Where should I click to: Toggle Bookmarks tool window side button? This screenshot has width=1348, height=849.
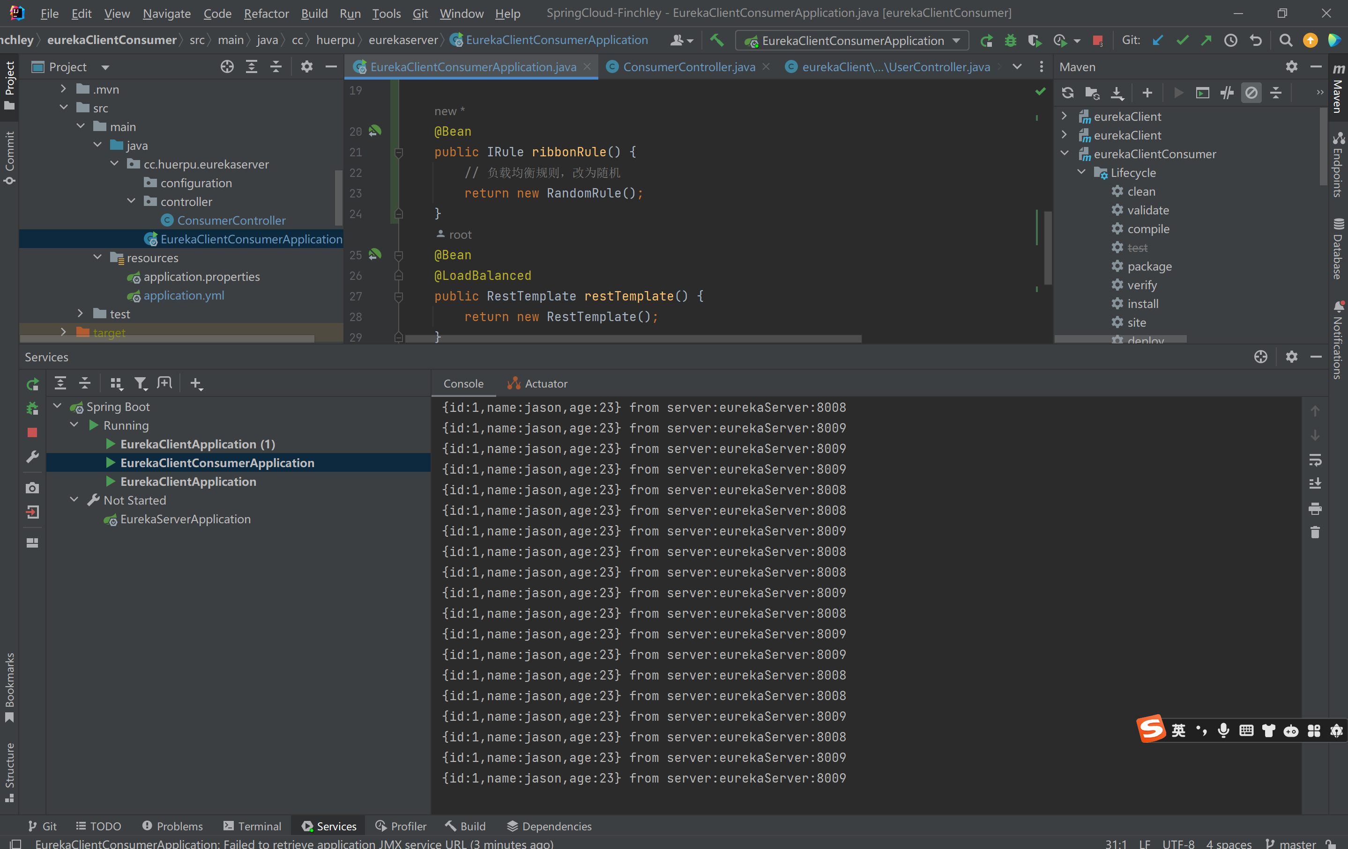[9, 688]
